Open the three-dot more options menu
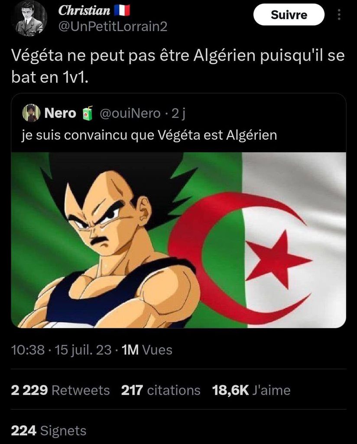The width and height of the screenshot is (357, 444). (x=339, y=15)
